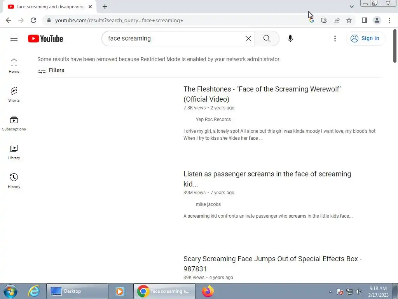Open 'Scary Screaming Face Jumps Out' video
Viewport: 398px width, 299px height.
coord(272,264)
